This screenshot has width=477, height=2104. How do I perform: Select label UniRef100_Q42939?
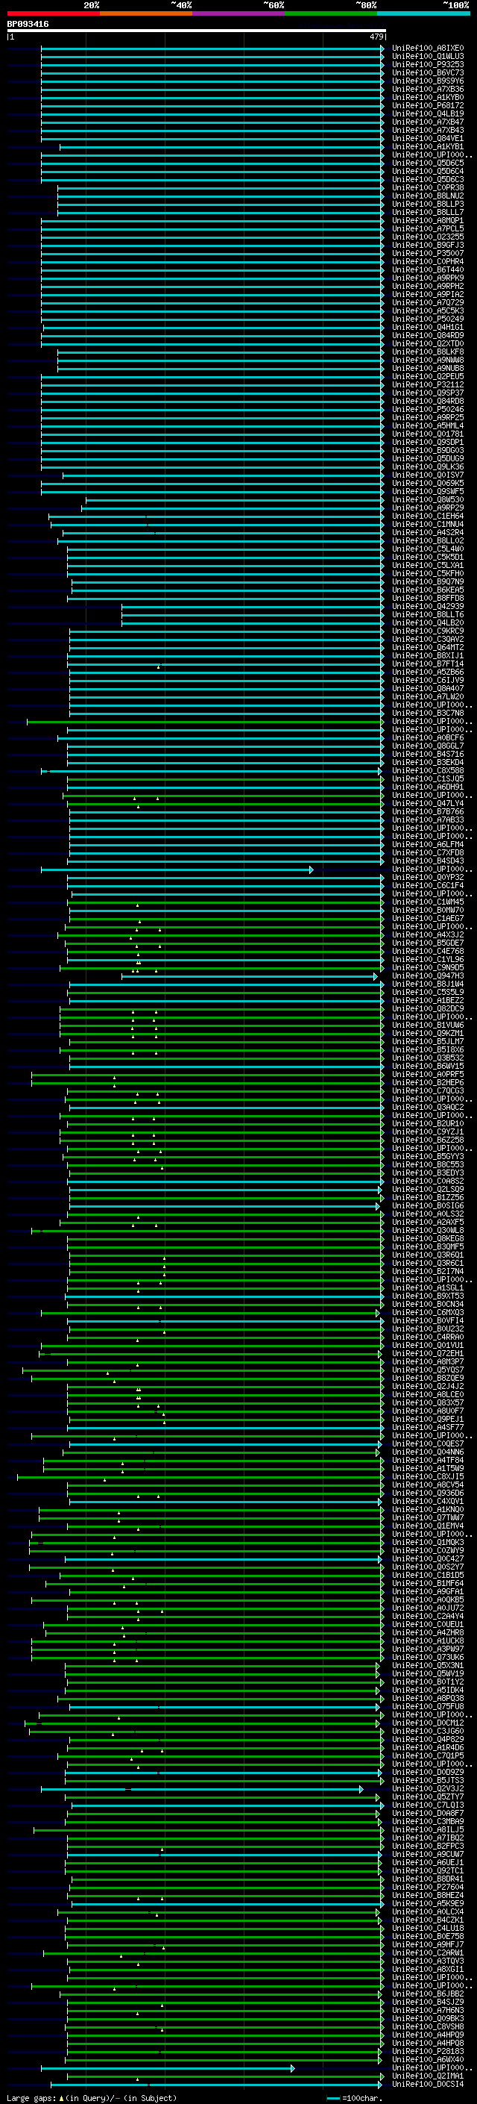coord(428,606)
